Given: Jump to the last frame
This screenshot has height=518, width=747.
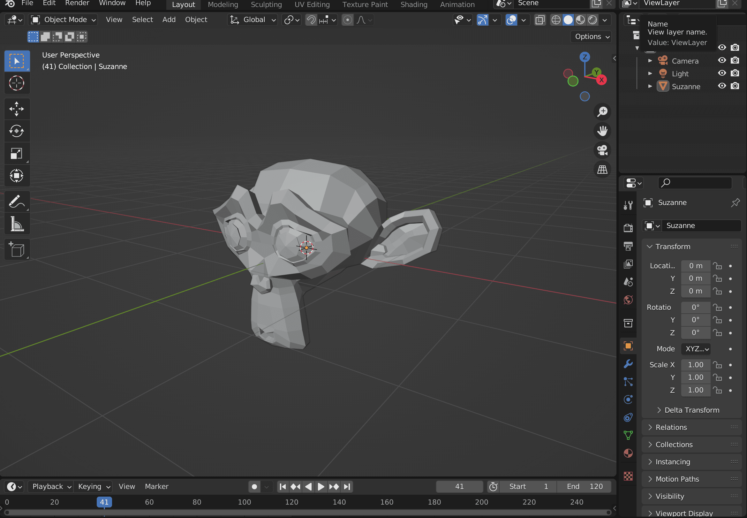Looking at the screenshot, I should tap(347, 486).
